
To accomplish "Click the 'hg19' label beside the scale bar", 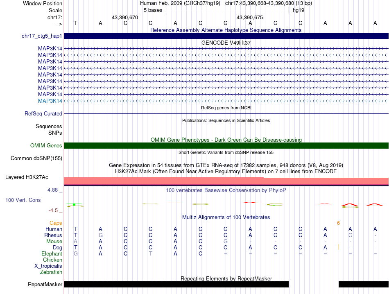I will 299,10.
